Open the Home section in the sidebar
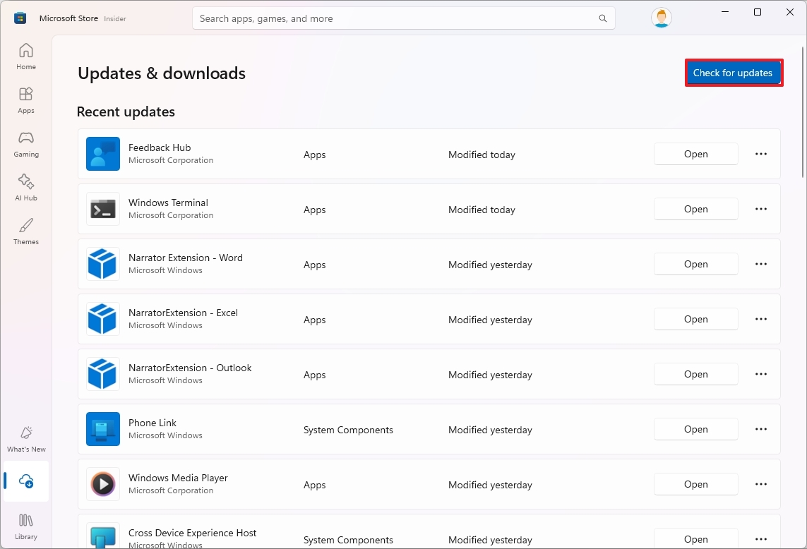This screenshot has height=549, width=807. click(x=25, y=56)
